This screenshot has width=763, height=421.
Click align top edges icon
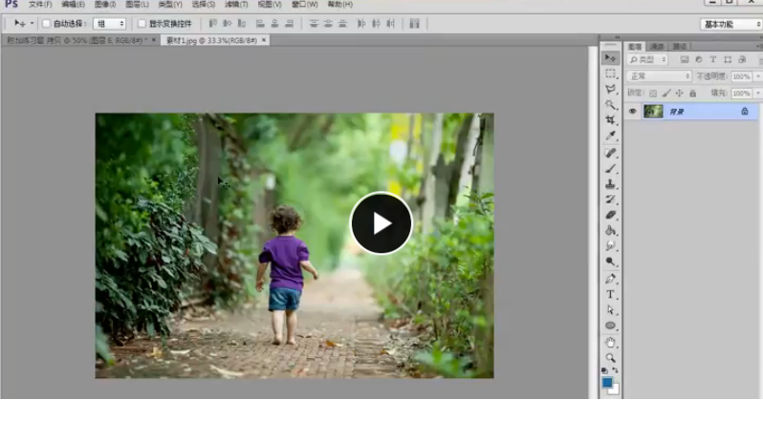(x=212, y=23)
